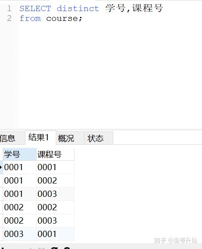Select 学号 cell in row 0001, 0002
This screenshot has width=202, height=249.
tap(20, 180)
